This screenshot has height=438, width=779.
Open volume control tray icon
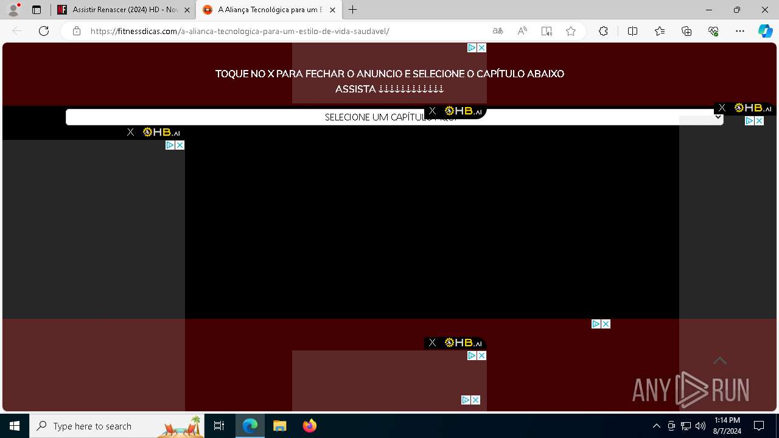click(700, 426)
